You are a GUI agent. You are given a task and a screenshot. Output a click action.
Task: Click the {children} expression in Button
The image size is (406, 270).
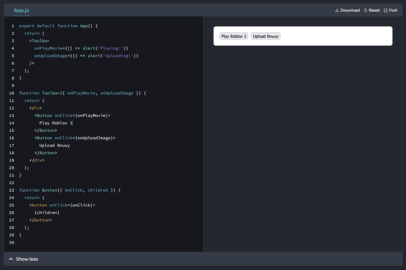point(47,212)
